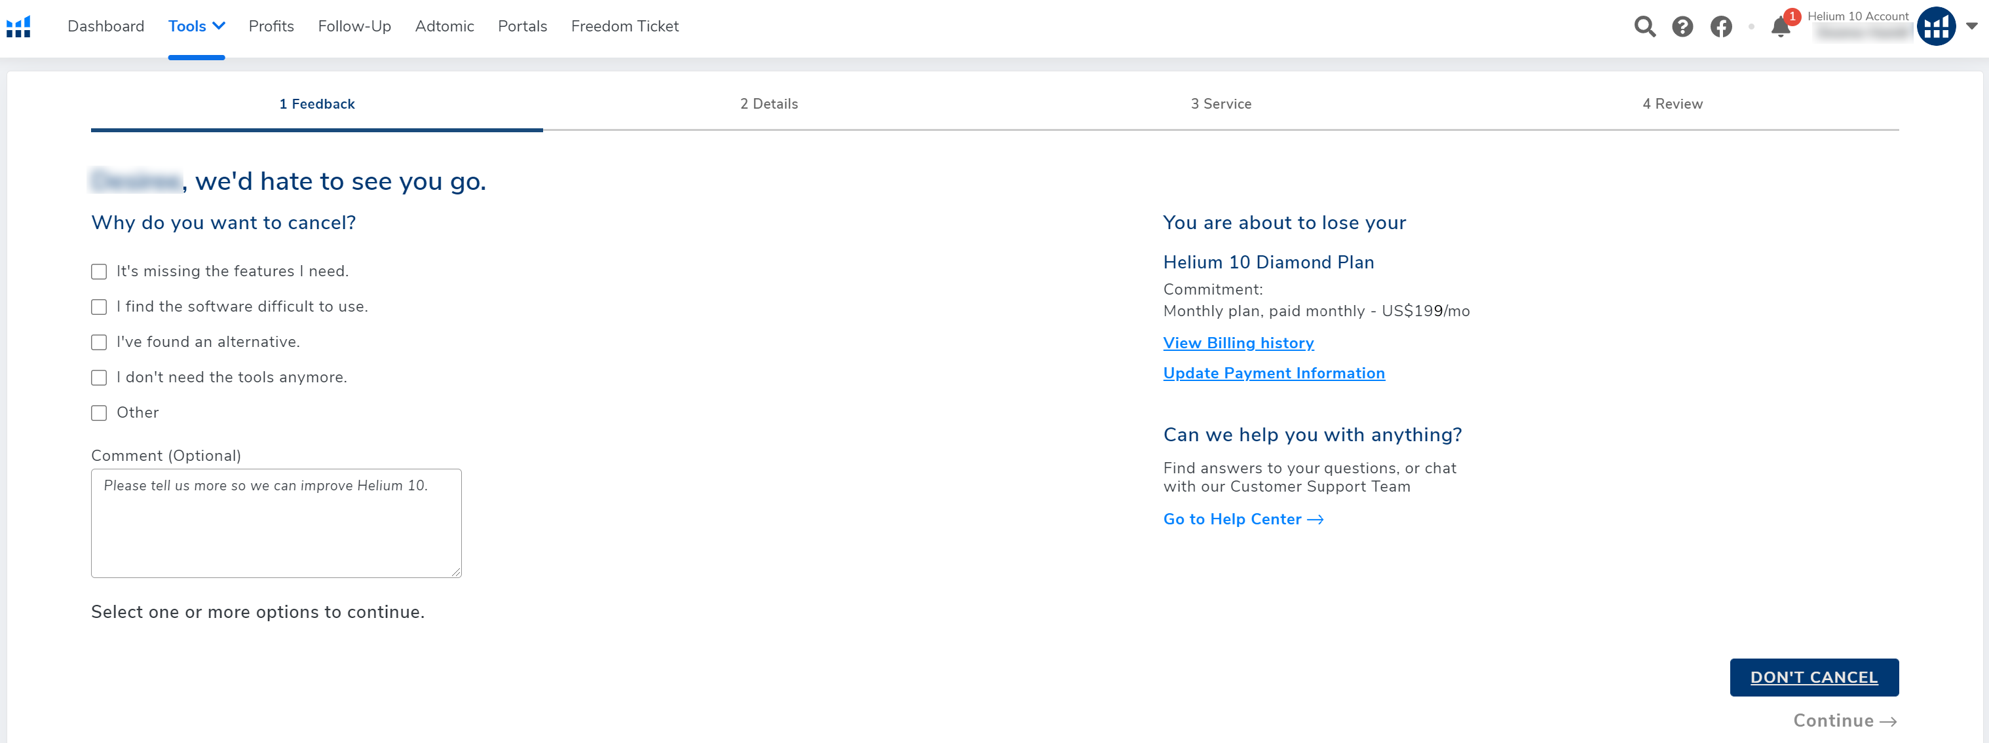Open Update Payment Information link
1989x743 pixels.
(1274, 372)
